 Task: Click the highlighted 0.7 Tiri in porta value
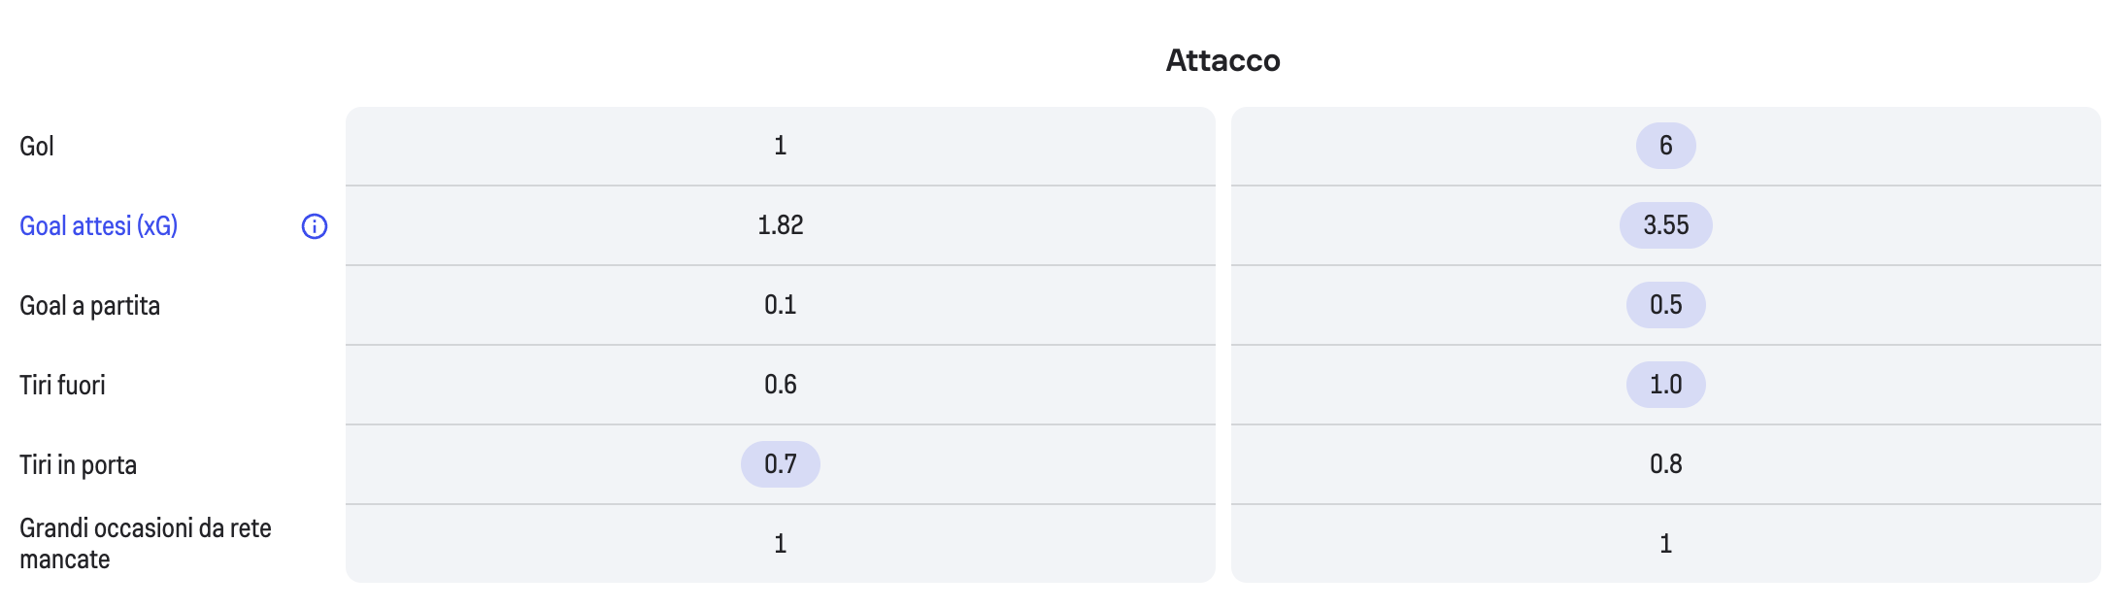click(780, 464)
